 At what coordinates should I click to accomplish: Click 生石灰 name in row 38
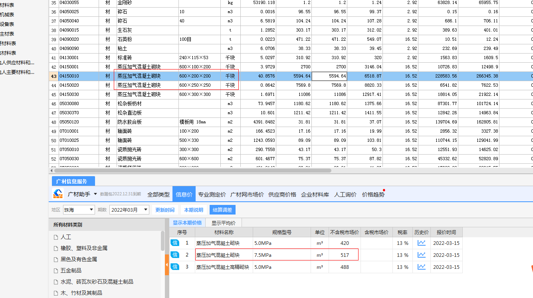pyautogui.click(x=125, y=30)
